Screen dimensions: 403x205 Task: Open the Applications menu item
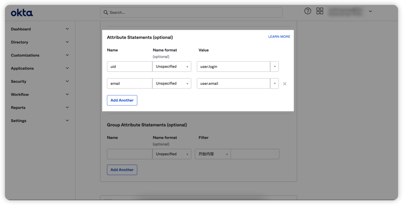click(22, 68)
